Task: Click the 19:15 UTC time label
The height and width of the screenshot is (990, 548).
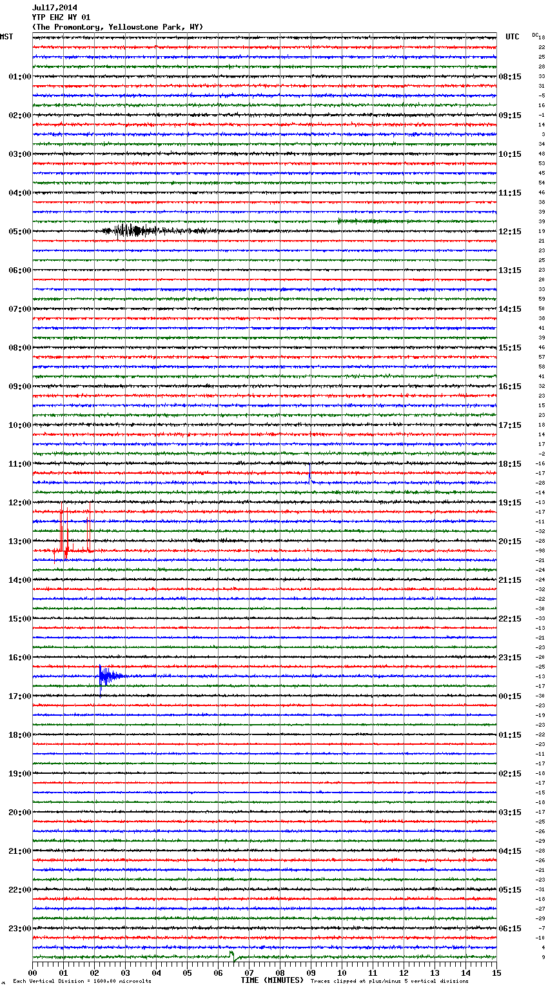Action: coord(510,503)
